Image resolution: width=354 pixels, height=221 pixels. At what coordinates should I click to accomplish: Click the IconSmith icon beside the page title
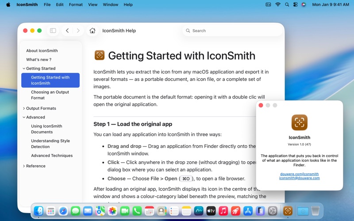click(x=100, y=55)
